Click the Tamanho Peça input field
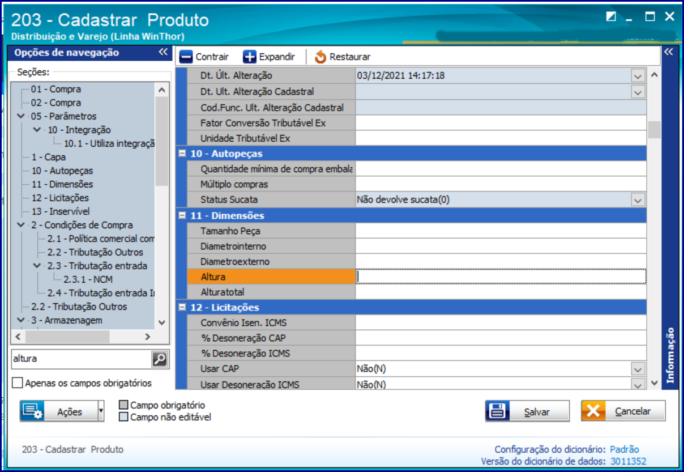This screenshot has width=684, height=472. pyautogui.click(x=501, y=231)
